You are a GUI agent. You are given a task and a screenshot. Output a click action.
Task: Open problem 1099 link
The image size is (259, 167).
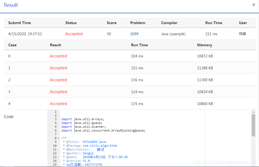point(134,34)
